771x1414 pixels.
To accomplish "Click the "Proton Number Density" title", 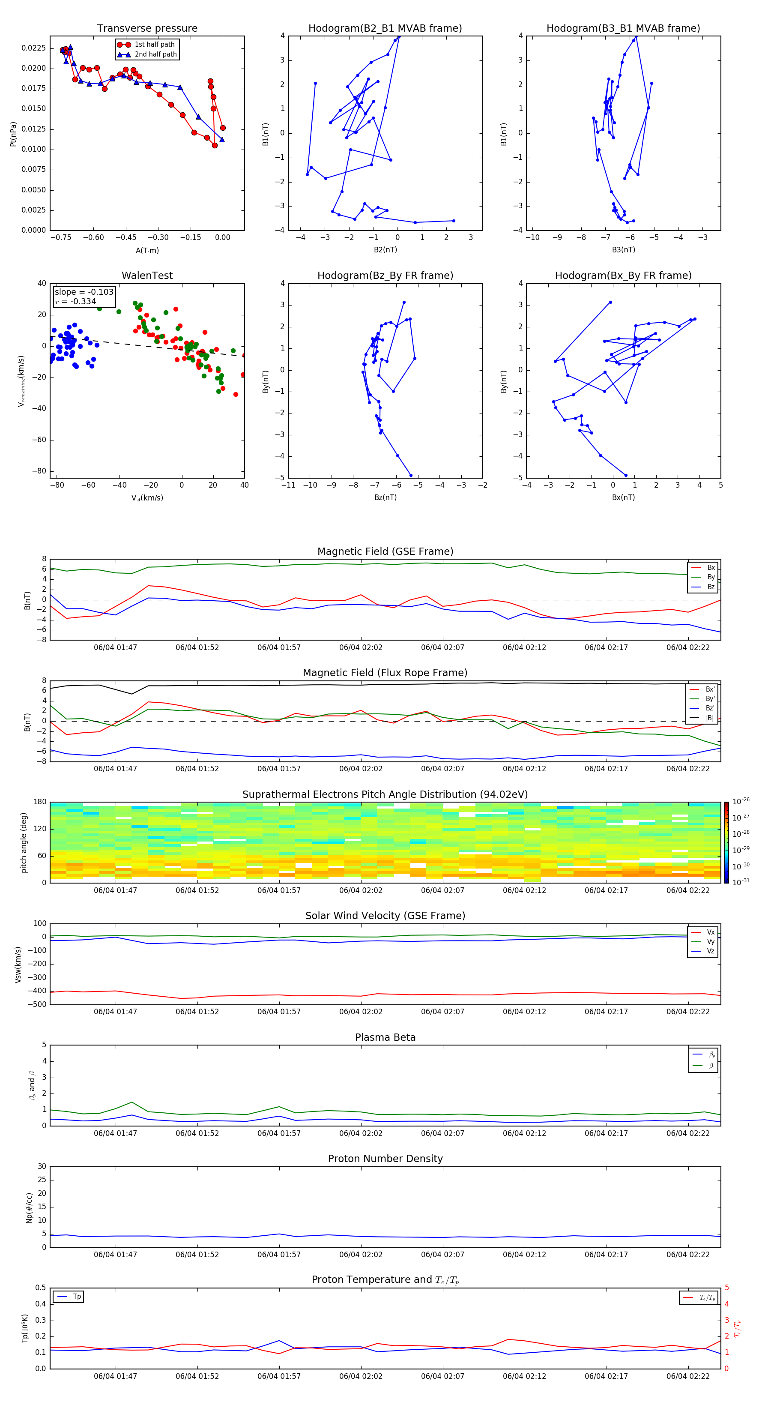I will click(385, 1159).
